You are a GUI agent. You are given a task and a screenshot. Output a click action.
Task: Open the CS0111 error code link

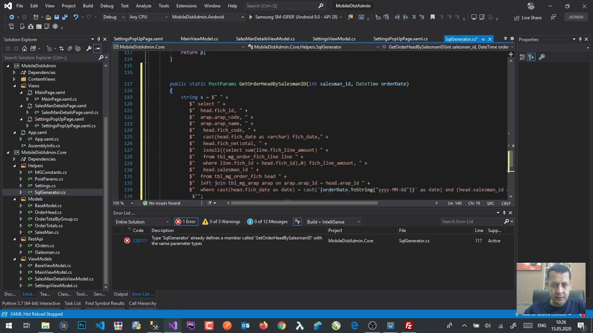(x=139, y=241)
